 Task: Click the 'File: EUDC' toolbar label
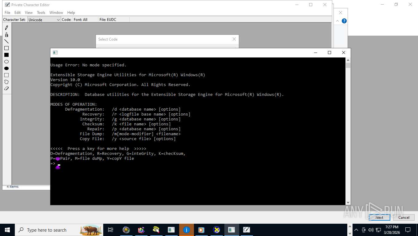(x=108, y=20)
